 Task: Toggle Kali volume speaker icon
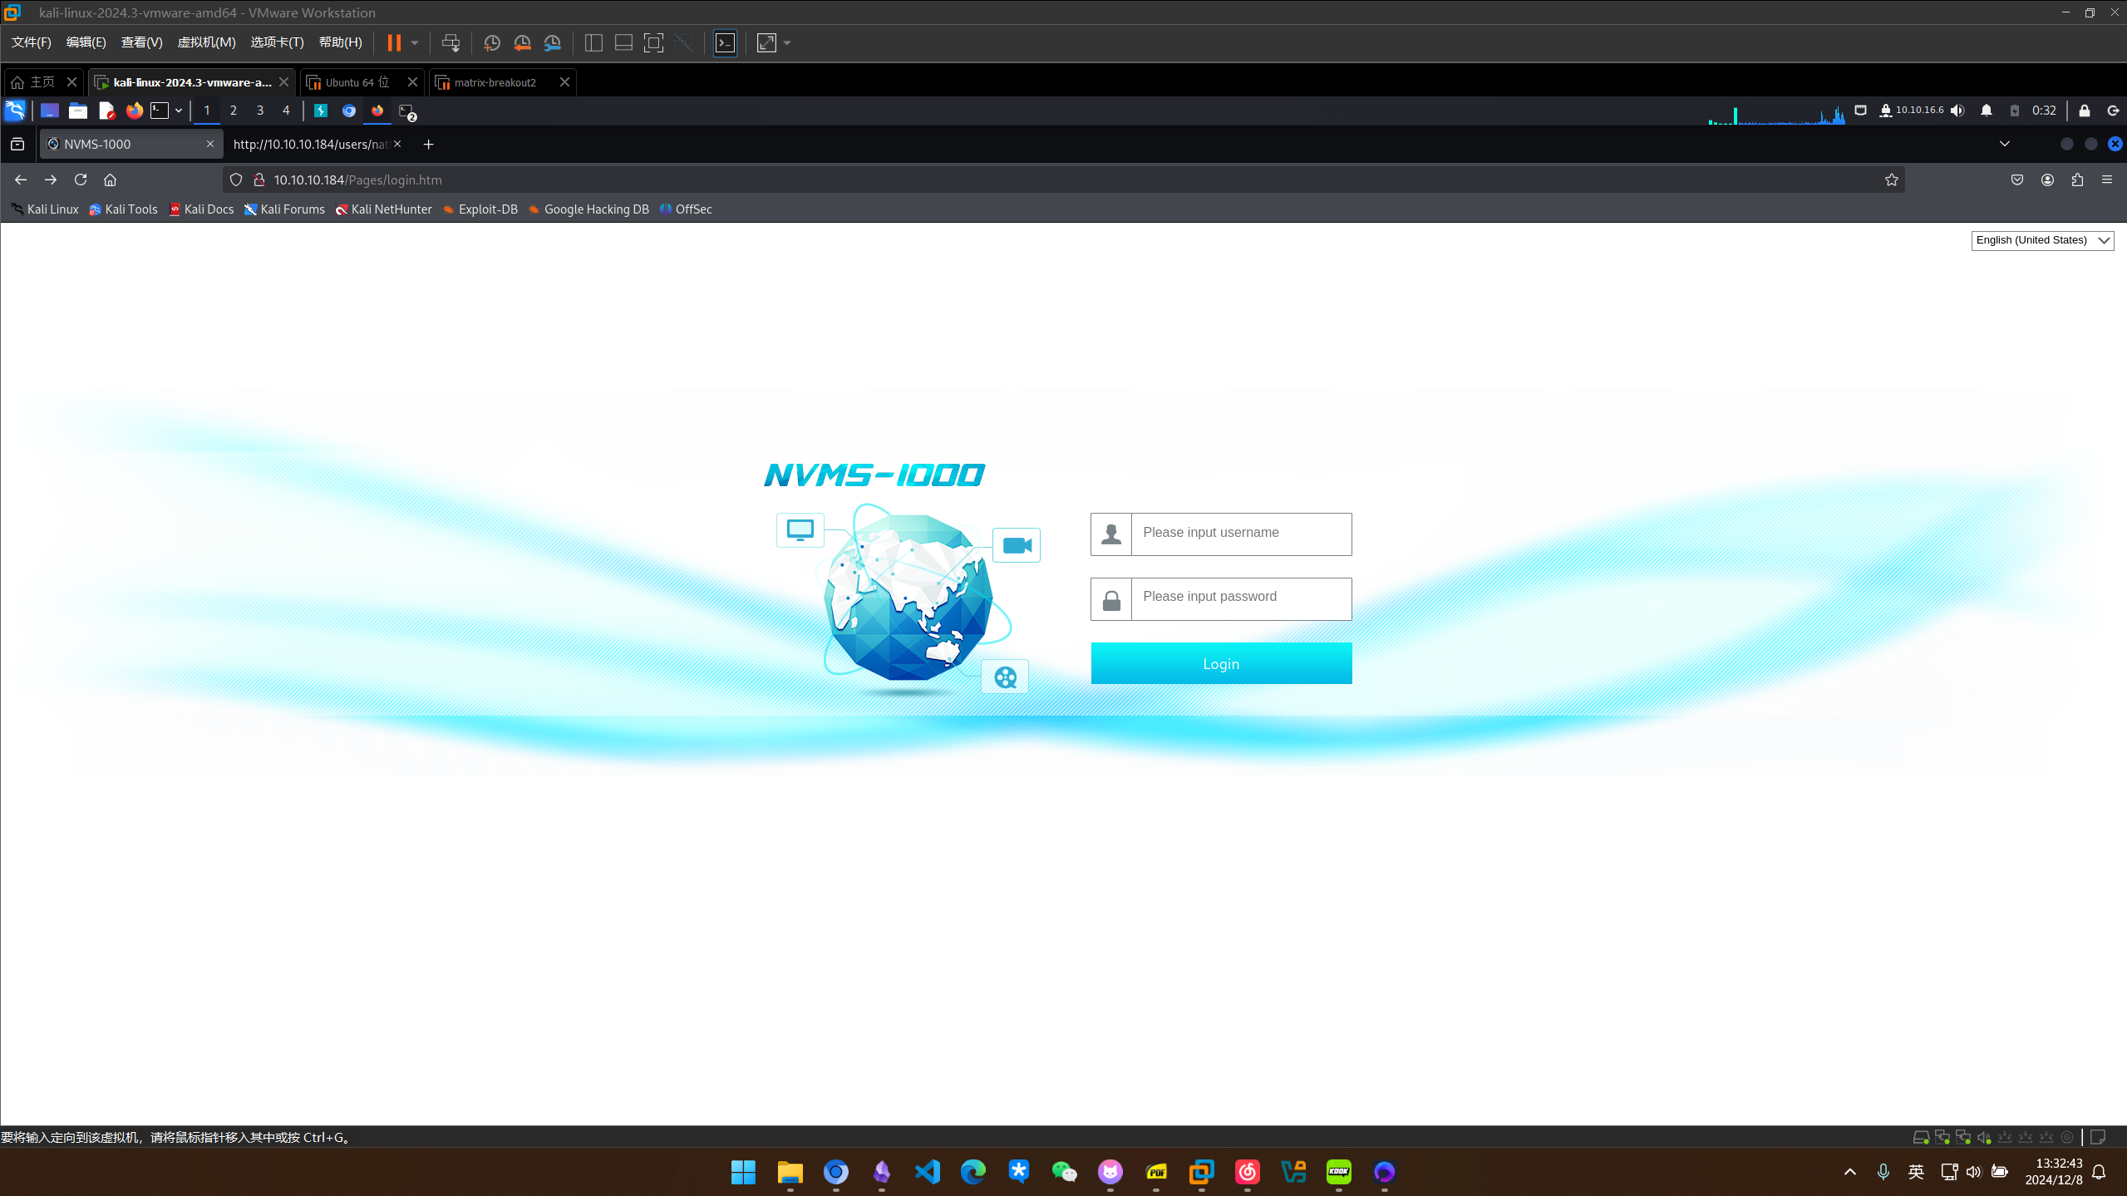[1957, 111]
